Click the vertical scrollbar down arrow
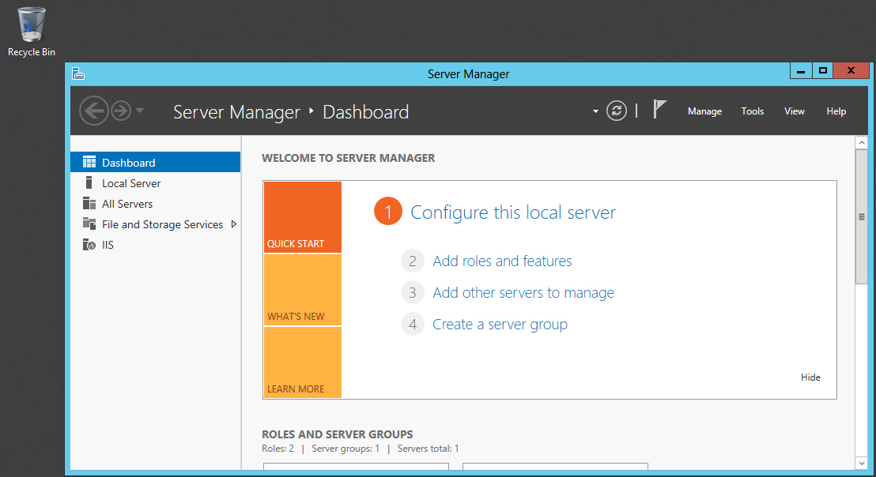876x477 pixels. pyautogui.click(x=861, y=463)
